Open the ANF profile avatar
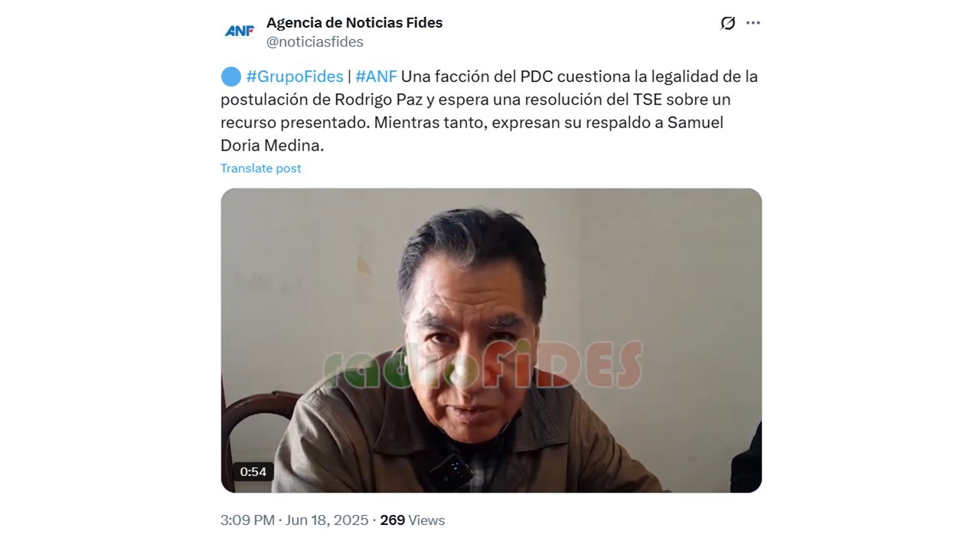 (x=239, y=31)
